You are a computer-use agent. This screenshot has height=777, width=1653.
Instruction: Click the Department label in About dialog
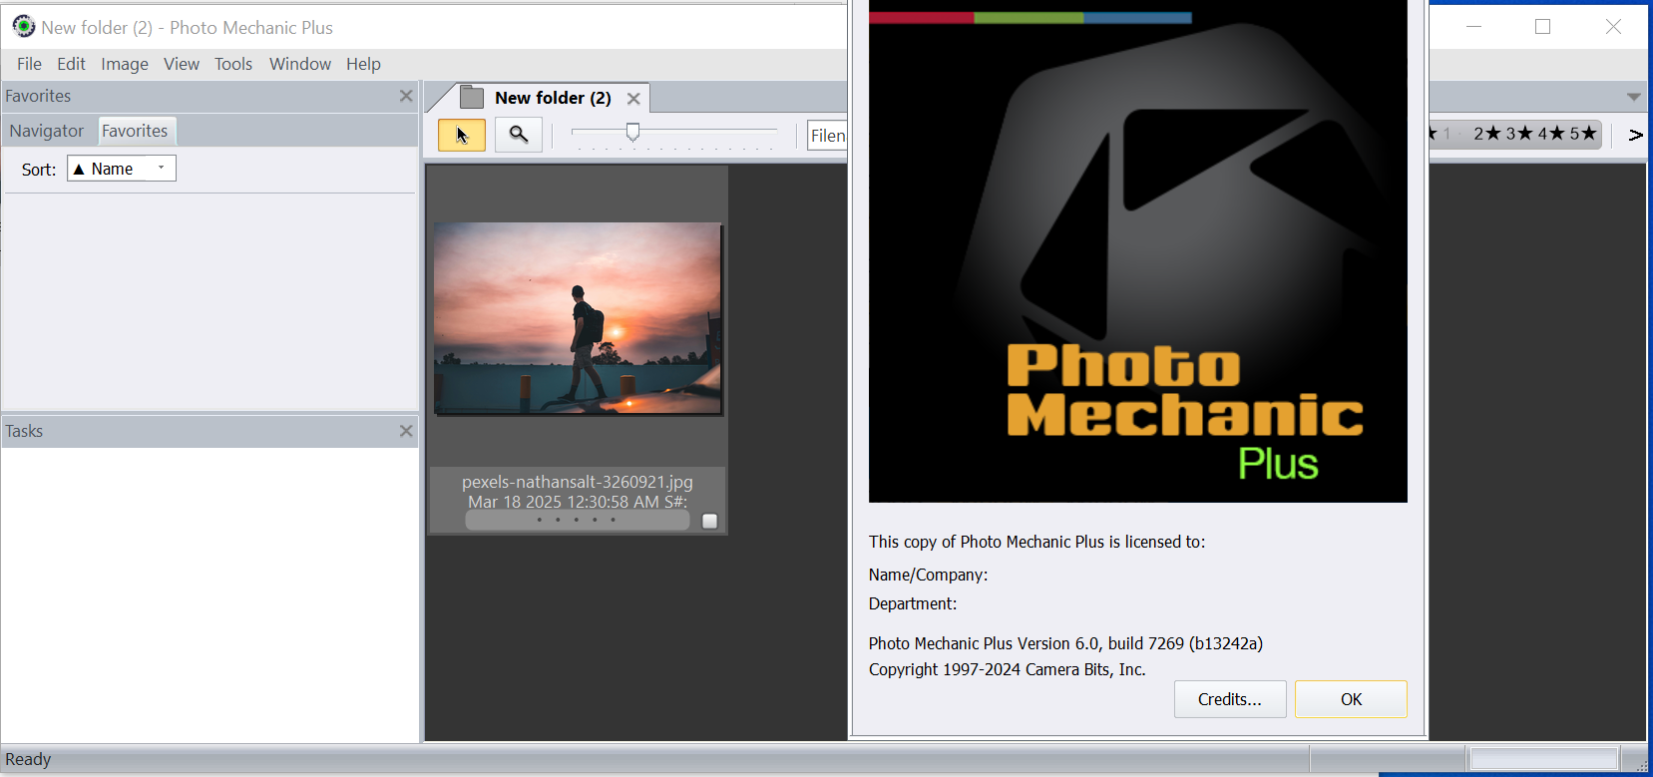pyautogui.click(x=913, y=603)
